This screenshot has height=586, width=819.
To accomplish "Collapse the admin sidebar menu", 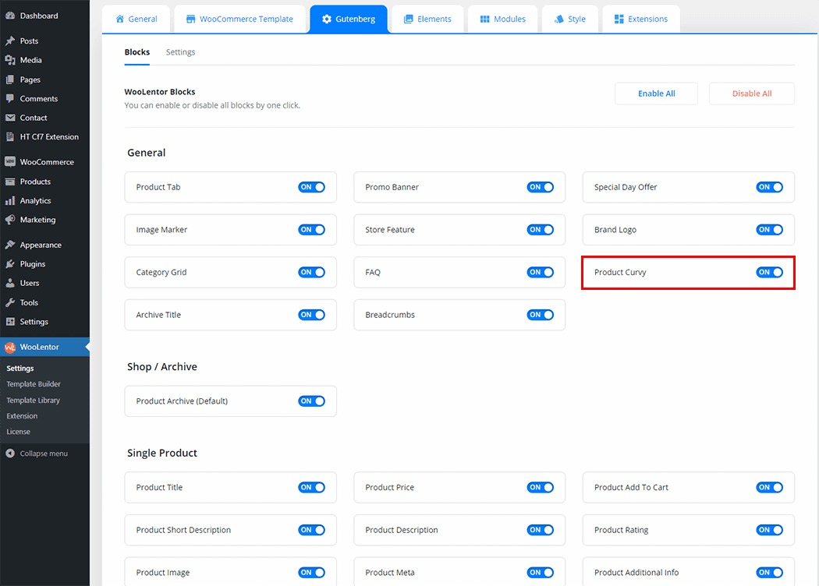I will pyautogui.click(x=37, y=454).
